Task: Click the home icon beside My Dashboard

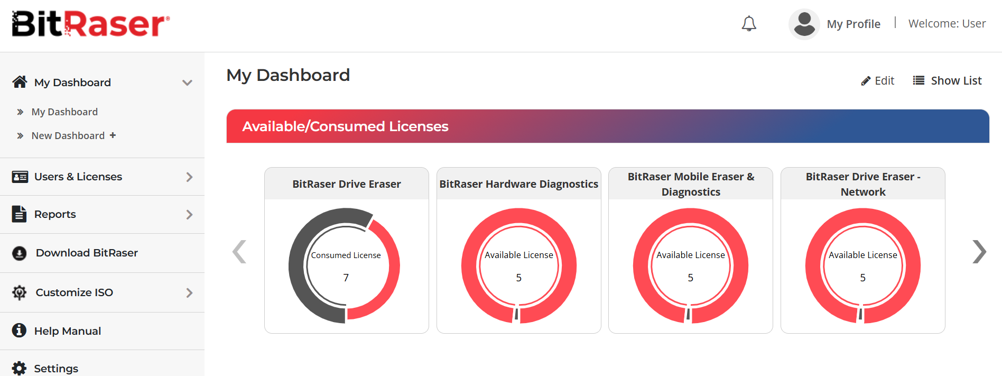Action: pyautogui.click(x=20, y=82)
